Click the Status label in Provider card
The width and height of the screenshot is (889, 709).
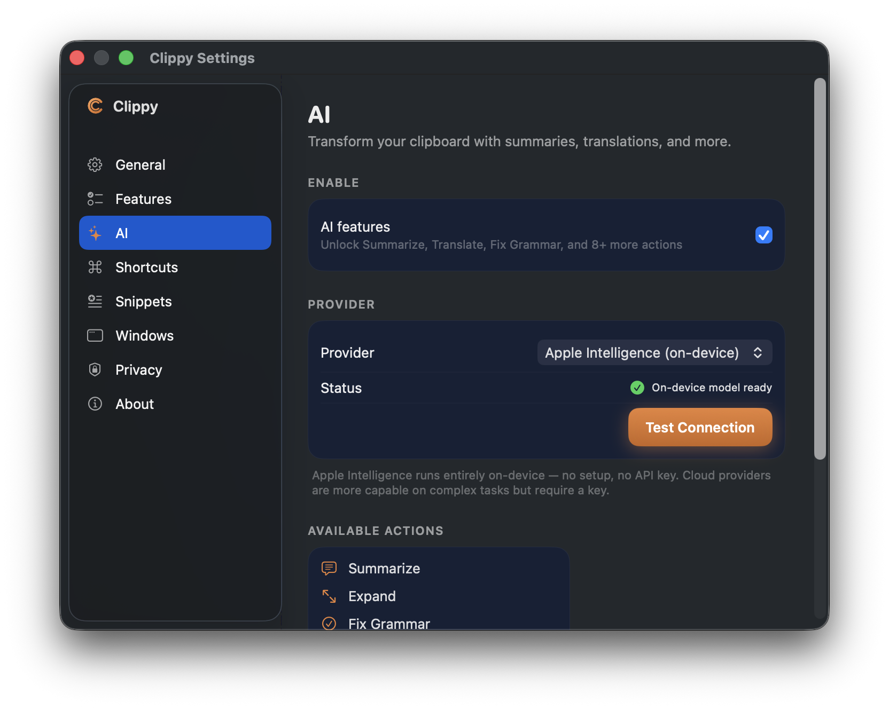click(341, 388)
